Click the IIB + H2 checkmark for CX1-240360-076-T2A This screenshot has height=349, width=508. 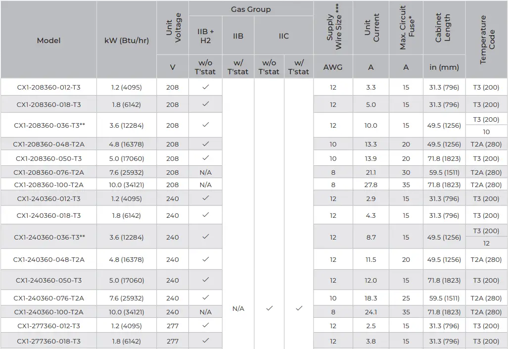pyautogui.click(x=205, y=297)
